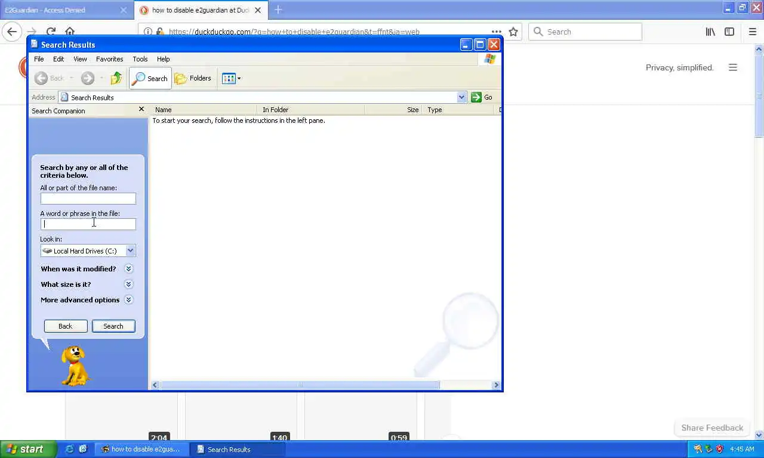Click the Search Companion dog character
The width and height of the screenshot is (764, 458).
click(x=75, y=366)
